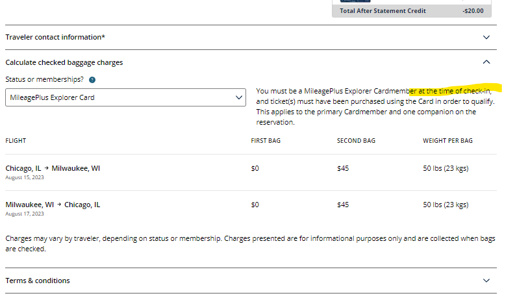
Task: Expand Terms & conditions chevron
Action: point(486,281)
